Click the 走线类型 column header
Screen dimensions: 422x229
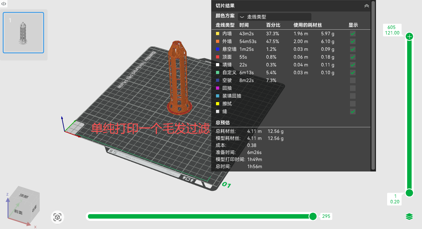point(225,25)
